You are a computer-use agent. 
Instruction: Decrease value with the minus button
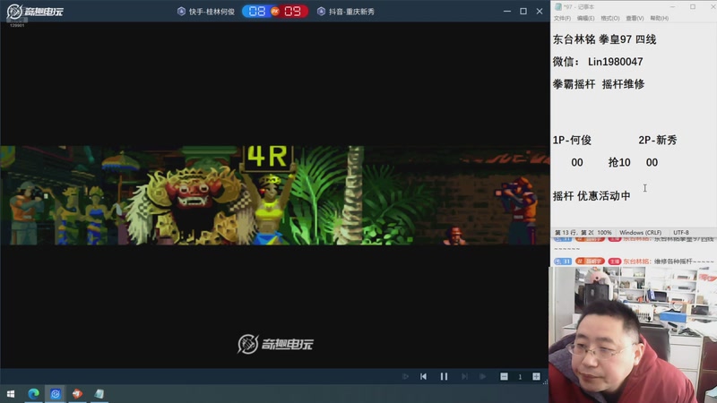(x=504, y=376)
